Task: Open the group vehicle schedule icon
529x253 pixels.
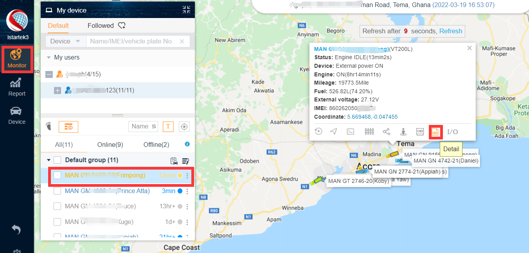Action: (x=174, y=161)
